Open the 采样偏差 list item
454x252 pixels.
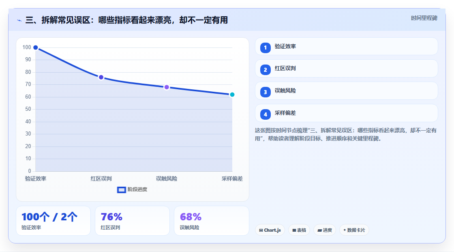tap(346, 113)
